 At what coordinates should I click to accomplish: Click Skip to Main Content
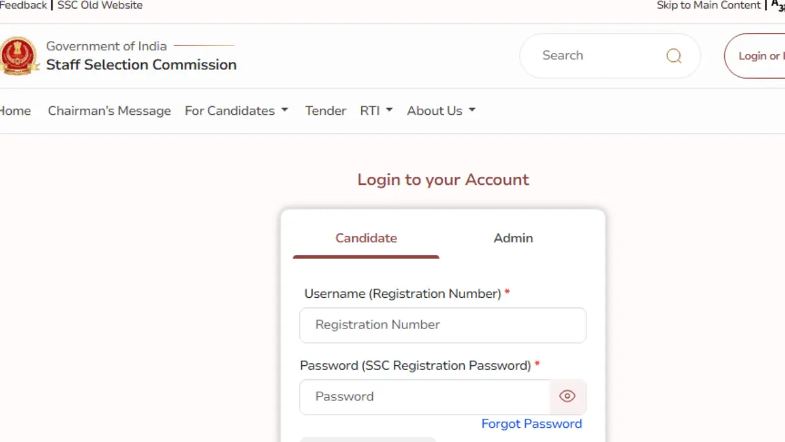click(x=708, y=6)
